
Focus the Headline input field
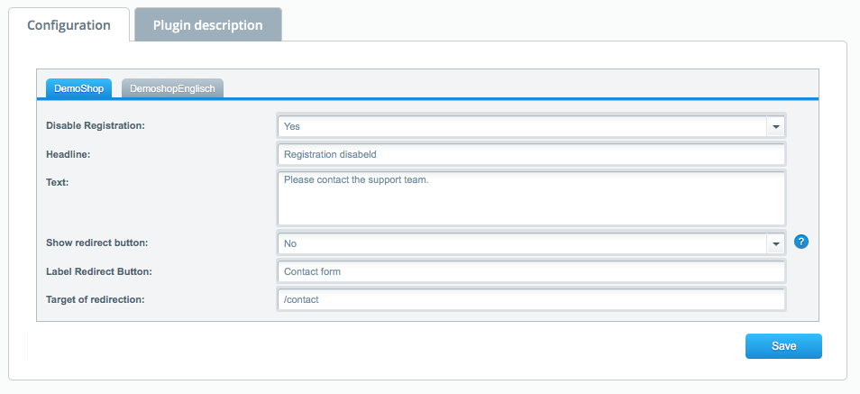point(531,154)
